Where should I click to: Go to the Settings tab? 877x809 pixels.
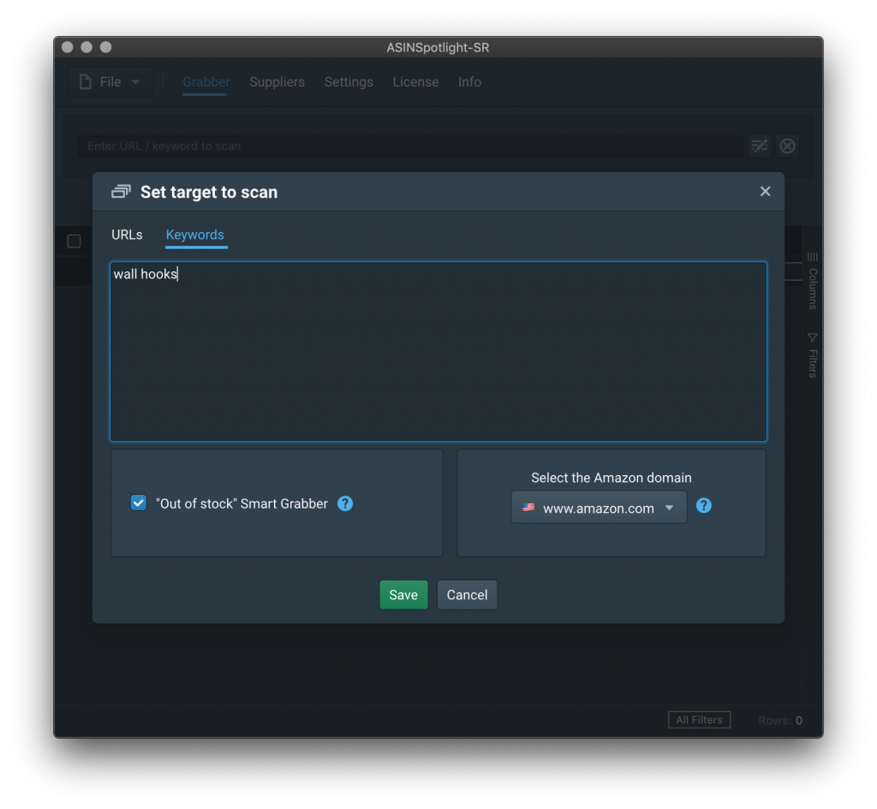[349, 82]
